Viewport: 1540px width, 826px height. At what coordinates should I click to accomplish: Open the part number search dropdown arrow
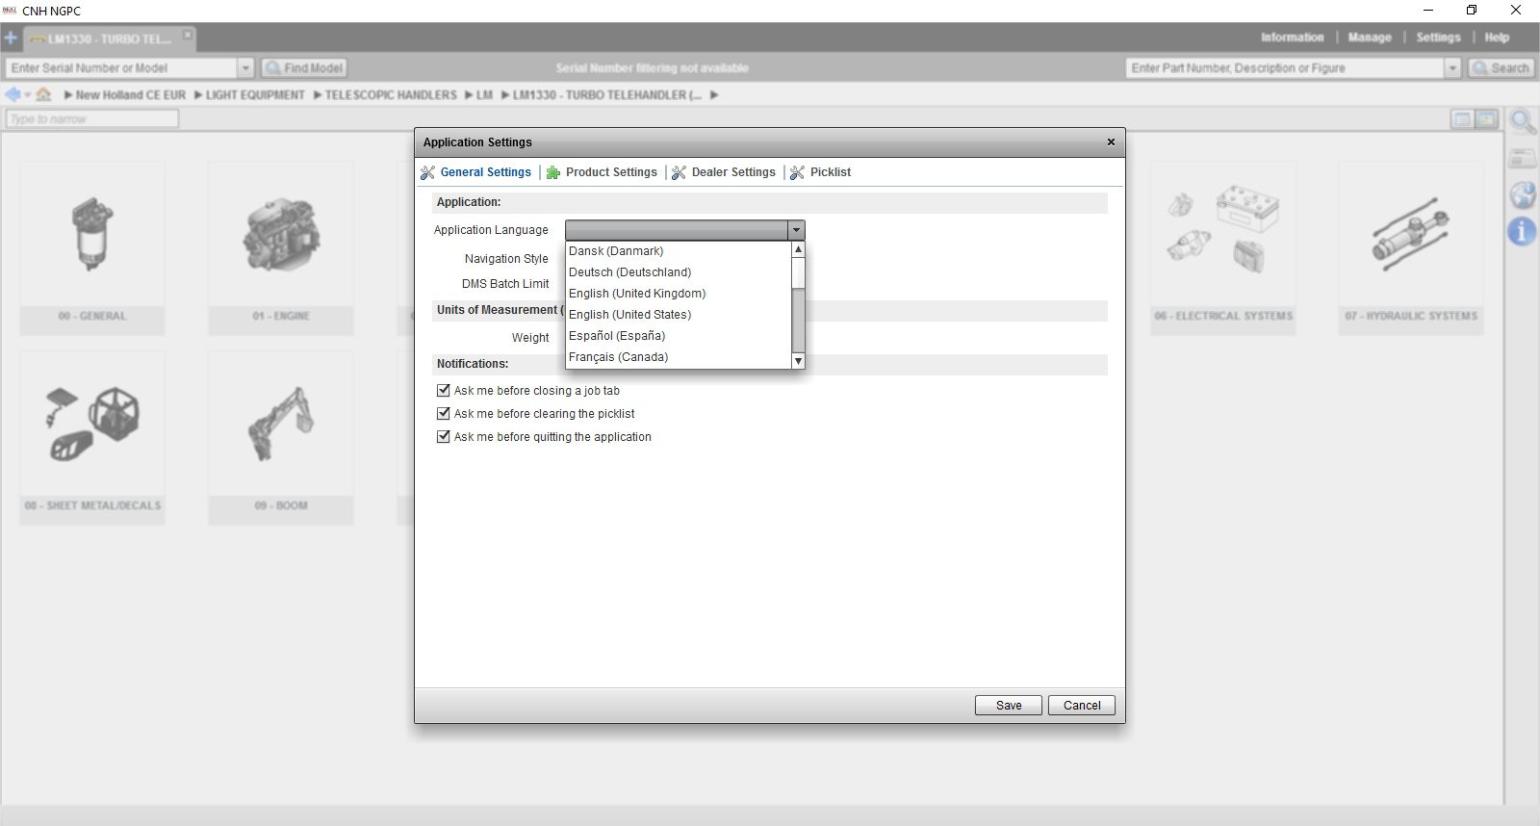coord(1452,67)
